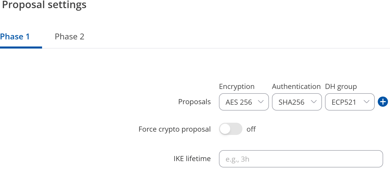Click the chevron on the Encryption selector

[x=261, y=102]
